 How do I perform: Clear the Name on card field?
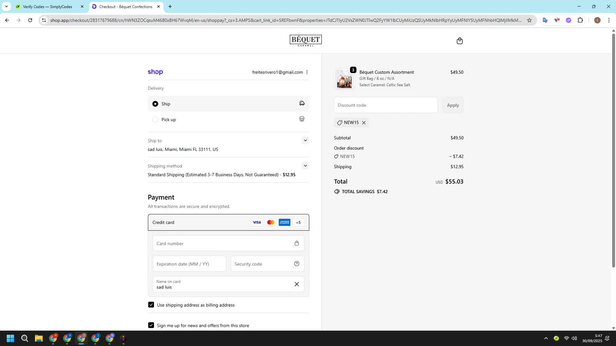(297, 284)
